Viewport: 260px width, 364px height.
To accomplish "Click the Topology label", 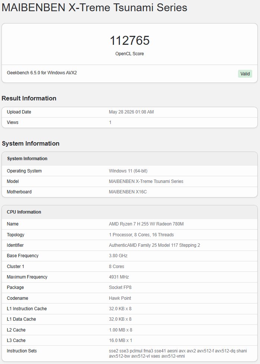I will (x=16, y=235).
